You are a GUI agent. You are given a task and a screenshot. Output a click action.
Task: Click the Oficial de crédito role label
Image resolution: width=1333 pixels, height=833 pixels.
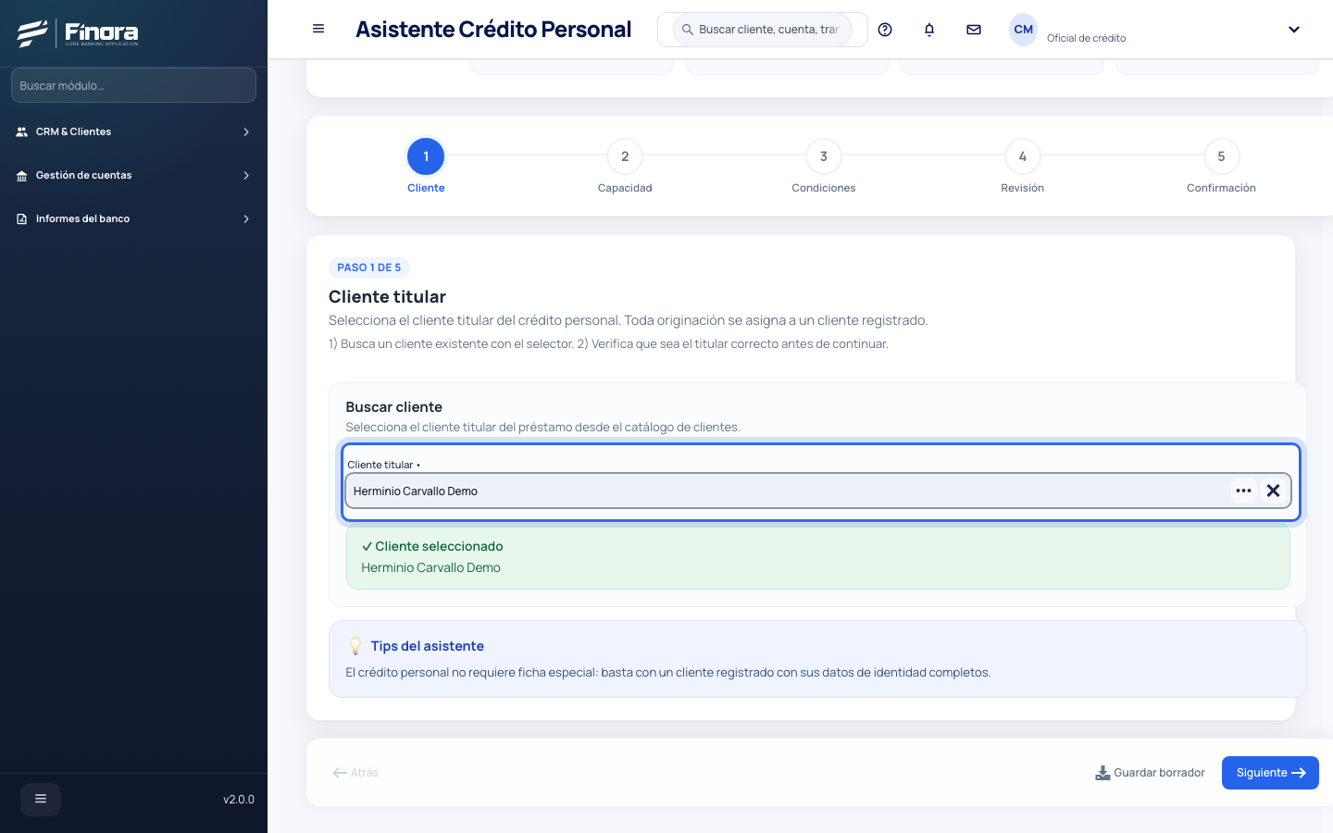tap(1087, 38)
